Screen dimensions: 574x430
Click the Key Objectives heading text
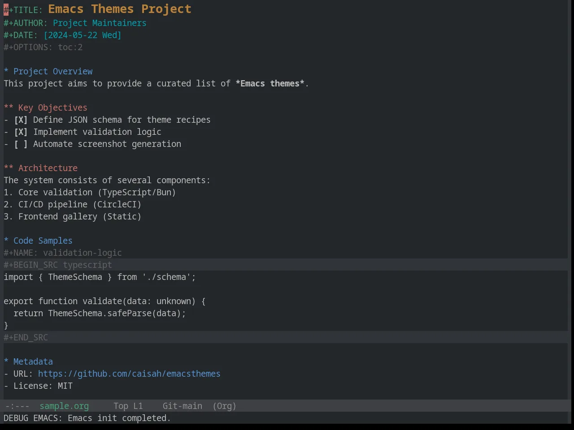click(x=53, y=108)
